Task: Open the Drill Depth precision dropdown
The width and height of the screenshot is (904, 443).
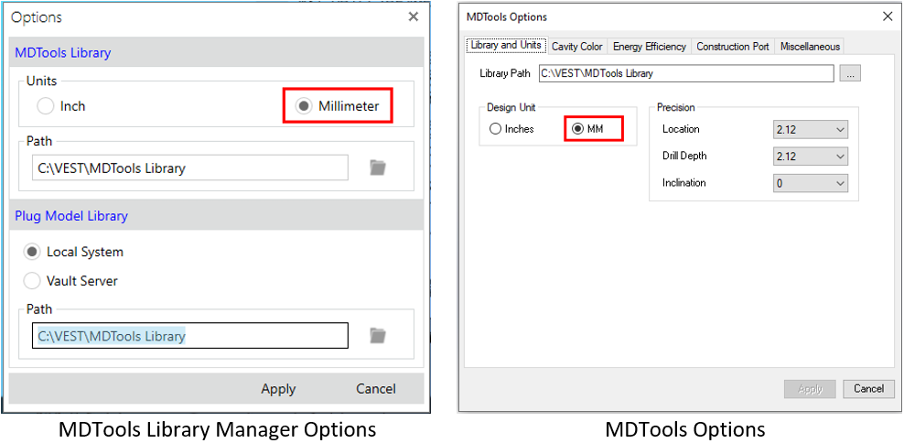Action: pyautogui.click(x=810, y=157)
